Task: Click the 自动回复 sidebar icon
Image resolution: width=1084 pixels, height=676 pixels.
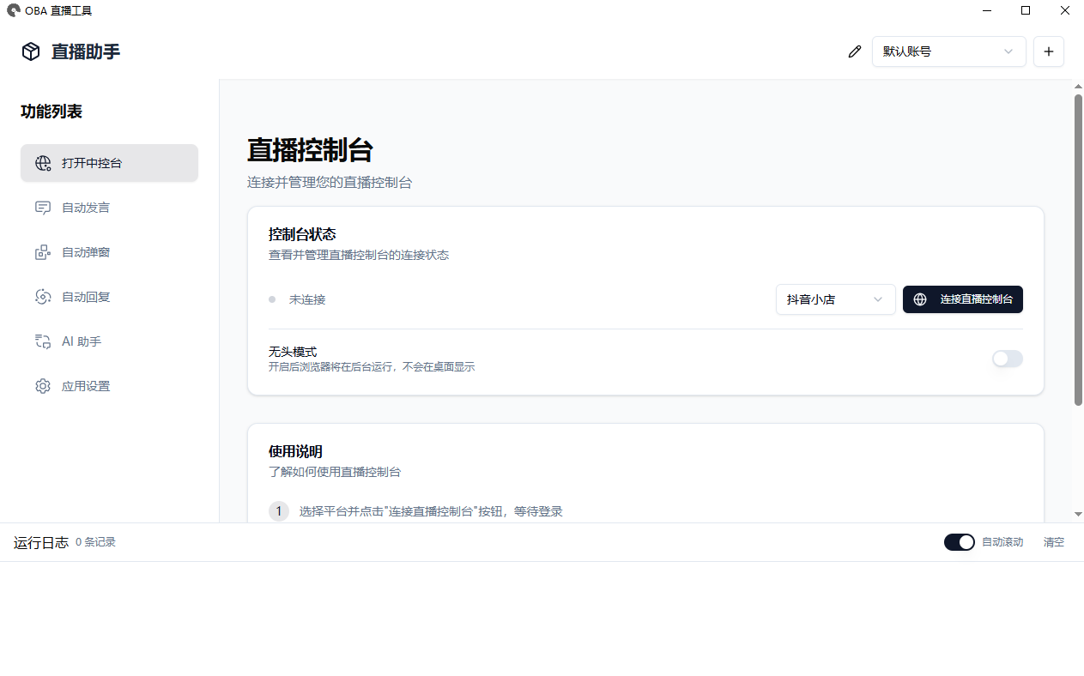Action: coord(43,297)
